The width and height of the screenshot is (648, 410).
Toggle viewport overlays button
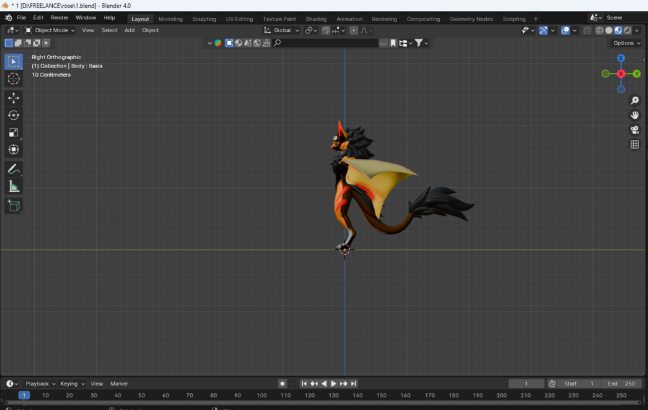click(x=565, y=30)
